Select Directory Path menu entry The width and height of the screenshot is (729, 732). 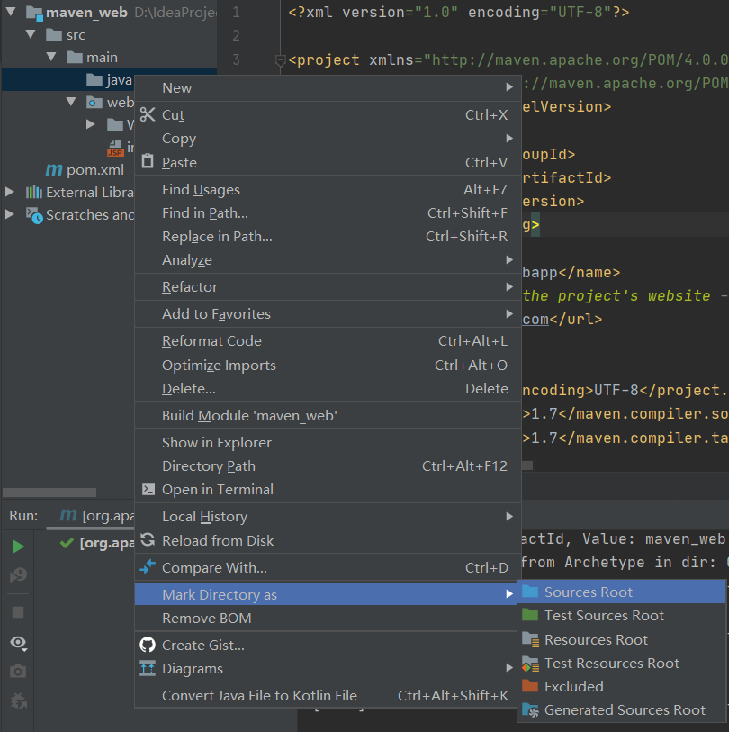click(x=328, y=465)
